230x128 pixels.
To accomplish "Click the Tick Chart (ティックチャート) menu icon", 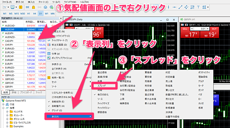I will (x=49, y=40).
